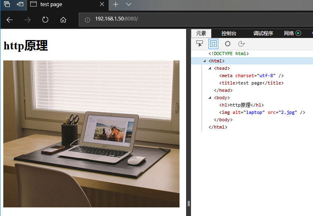Click the browser back arrow
313x216 pixels.
(x=10, y=20)
